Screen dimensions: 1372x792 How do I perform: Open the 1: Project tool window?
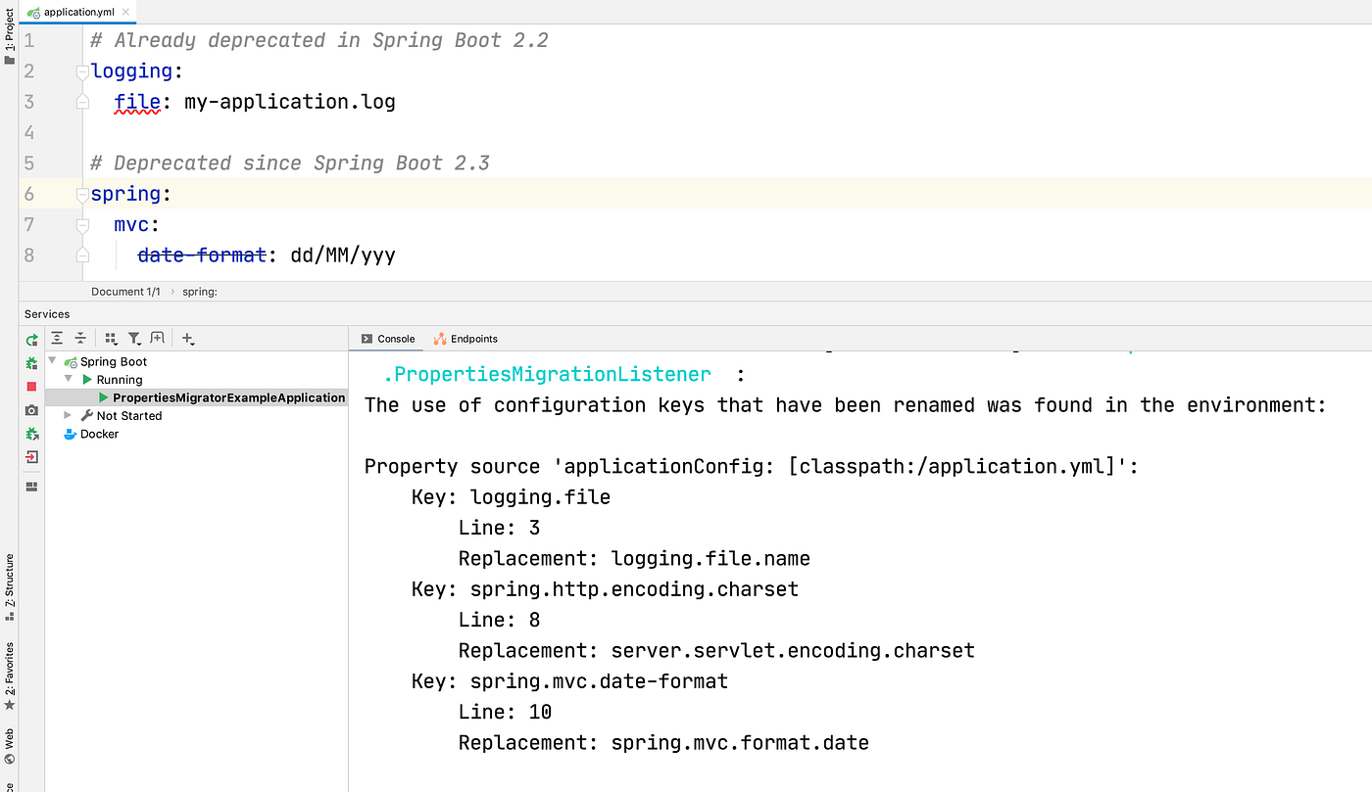point(9,37)
